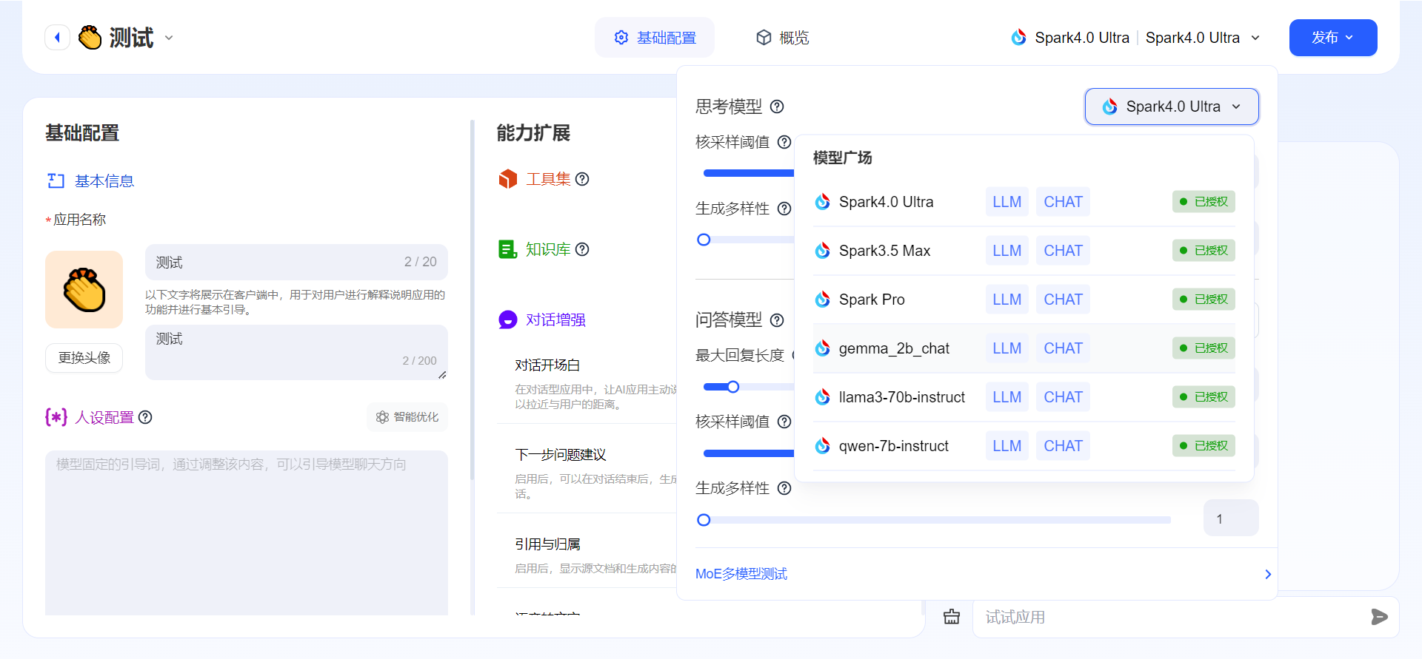Screen dimensions: 1422x659
Task: Click 已授权 badge on qwen-7b-instruct row
Action: 1204,446
